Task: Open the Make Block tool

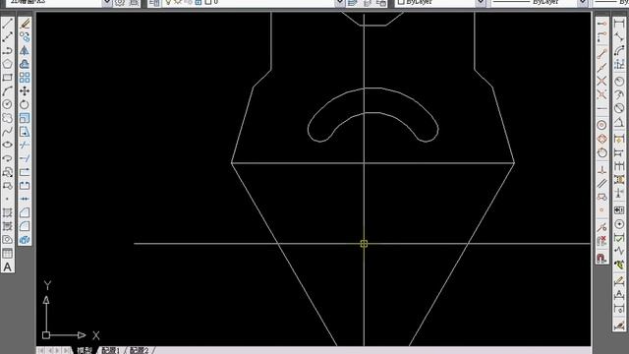Action: coord(7,186)
